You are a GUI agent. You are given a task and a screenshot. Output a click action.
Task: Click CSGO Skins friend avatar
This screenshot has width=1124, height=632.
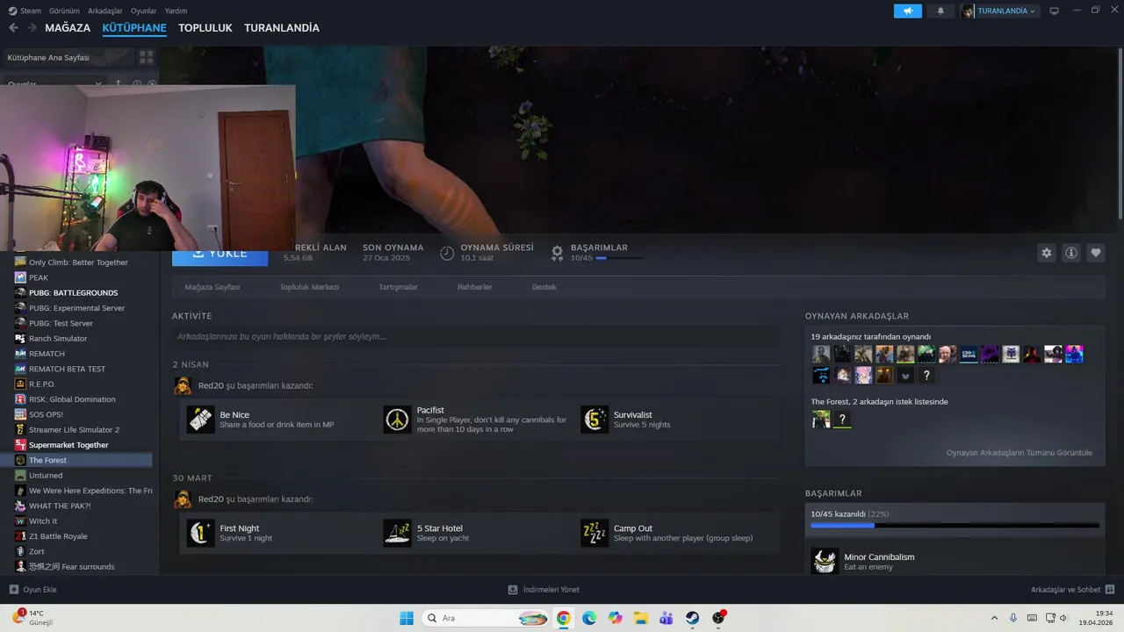click(x=969, y=354)
